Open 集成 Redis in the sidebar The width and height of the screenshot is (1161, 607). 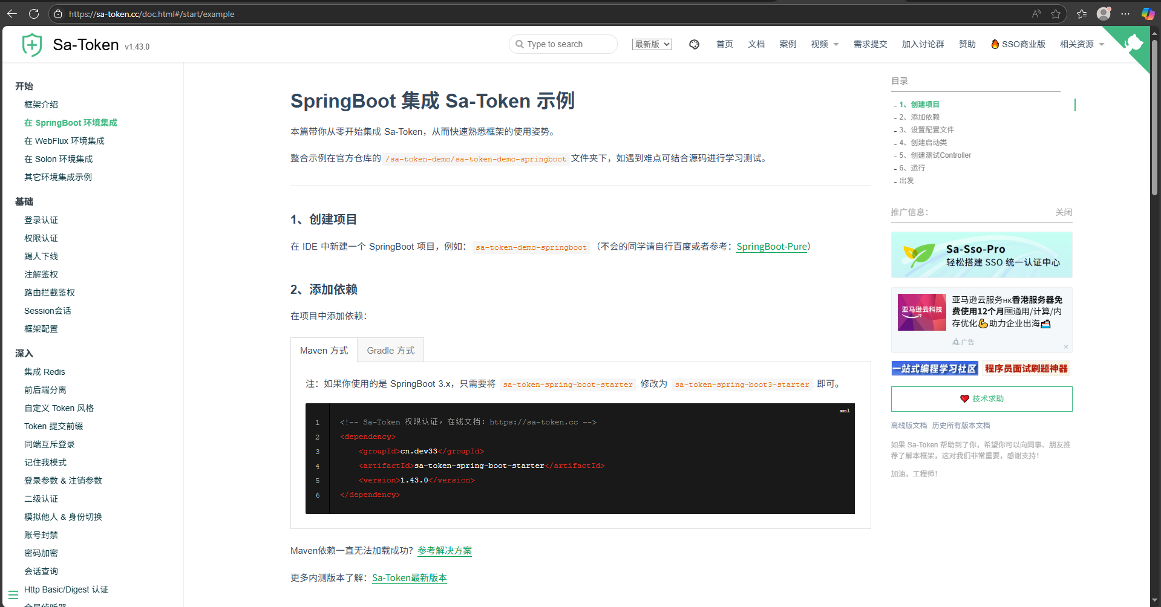tap(45, 372)
